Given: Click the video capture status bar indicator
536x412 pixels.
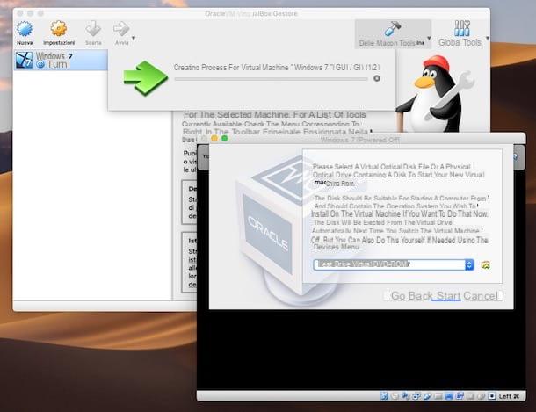Looking at the screenshot, I should (460, 396).
